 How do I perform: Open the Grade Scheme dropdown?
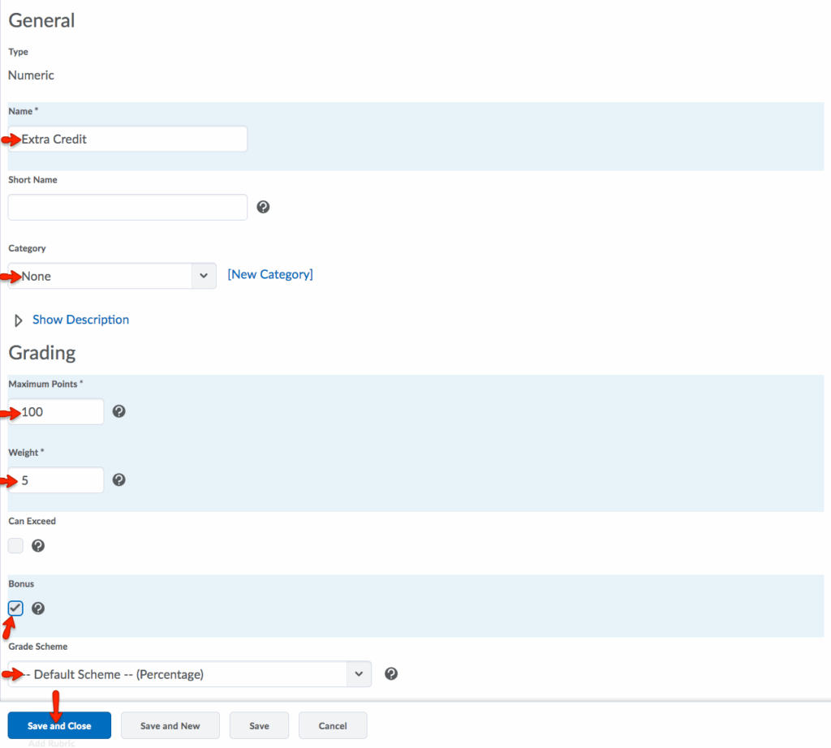pyautogui.click(x=190, y=674)
